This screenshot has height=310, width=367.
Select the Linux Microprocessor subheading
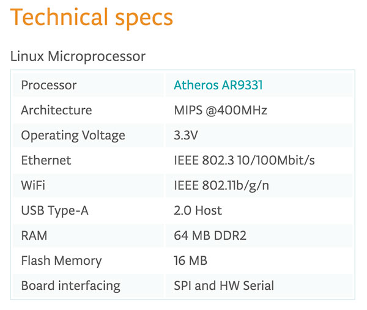[78, 57]
